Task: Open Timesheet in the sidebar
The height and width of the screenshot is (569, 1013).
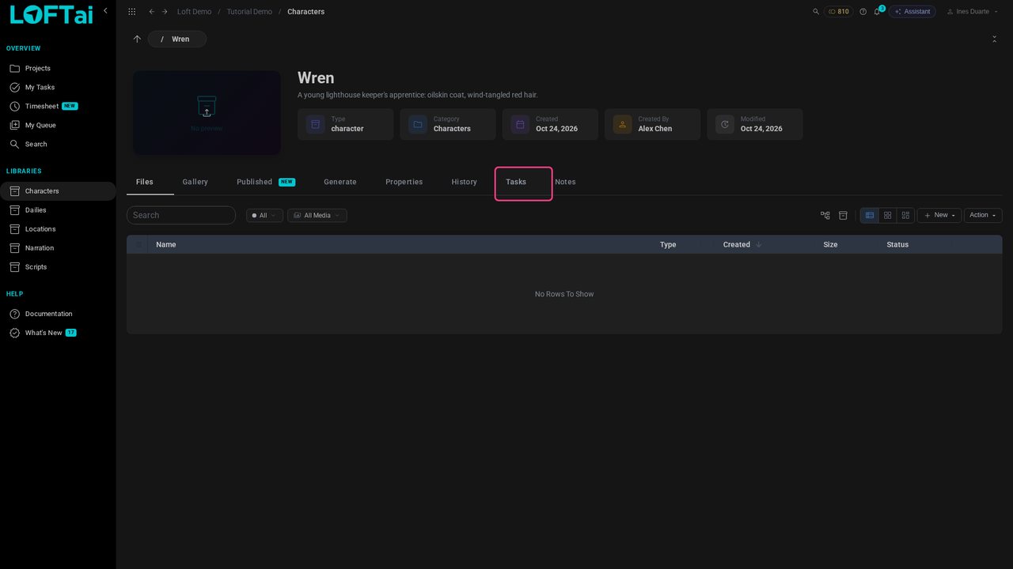Action: click(x=58, y=107)
